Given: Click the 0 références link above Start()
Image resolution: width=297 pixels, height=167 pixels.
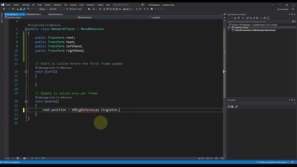Looking at the screenshot, I should [65, 68].
